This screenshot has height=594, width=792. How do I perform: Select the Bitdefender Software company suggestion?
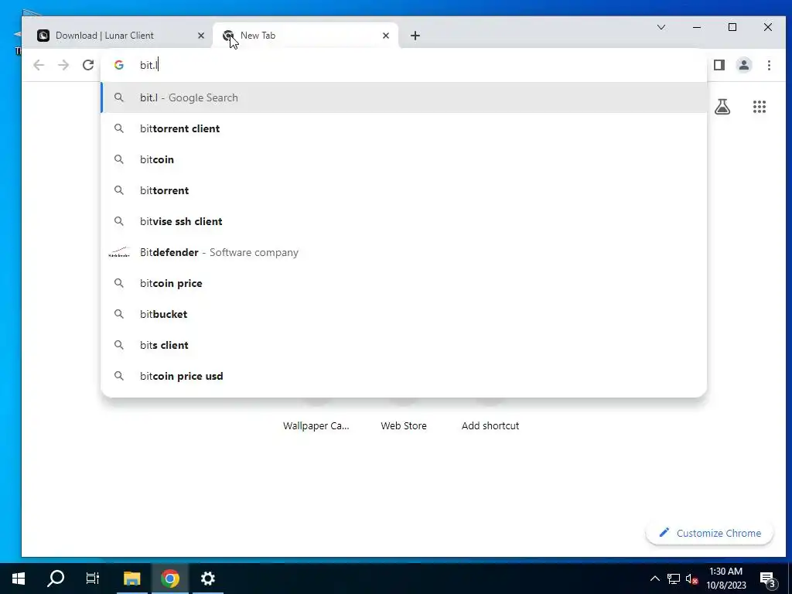pyautogui.click(x=404, y=252)
